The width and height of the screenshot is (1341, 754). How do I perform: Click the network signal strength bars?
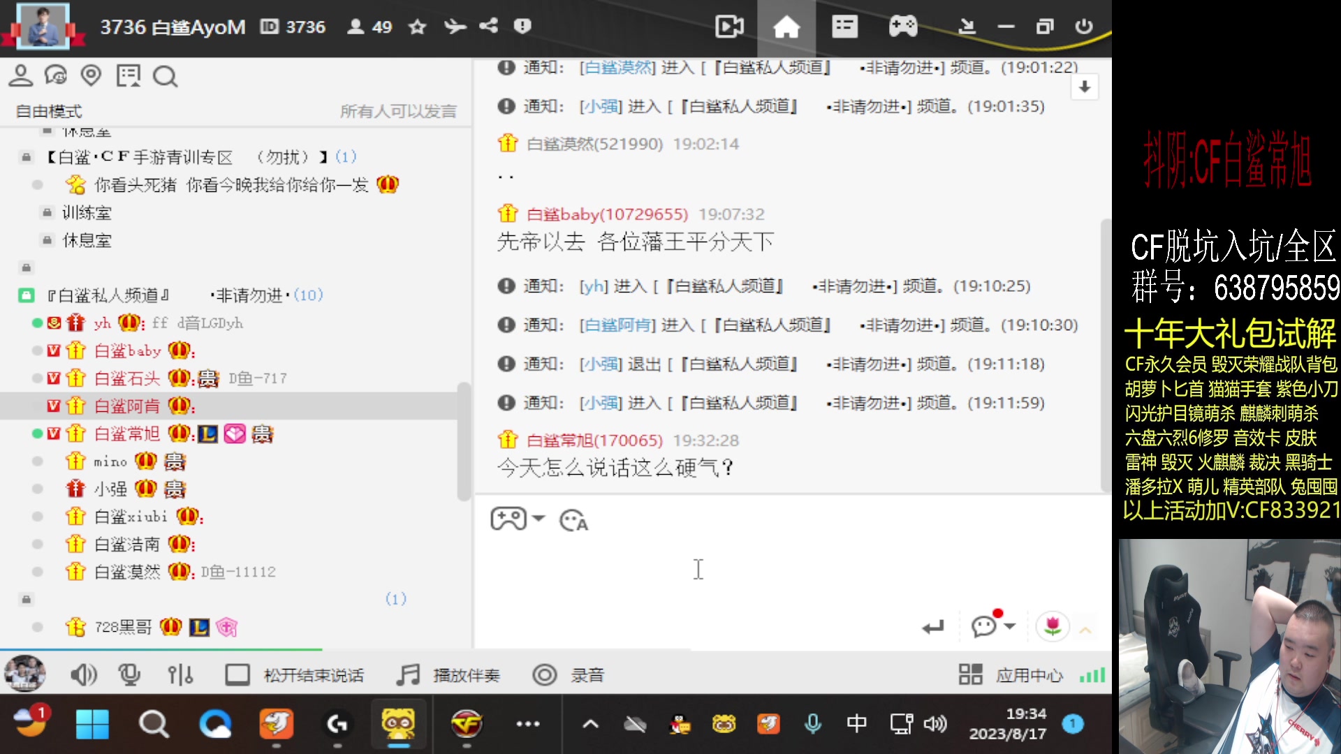pos(1092,674)
